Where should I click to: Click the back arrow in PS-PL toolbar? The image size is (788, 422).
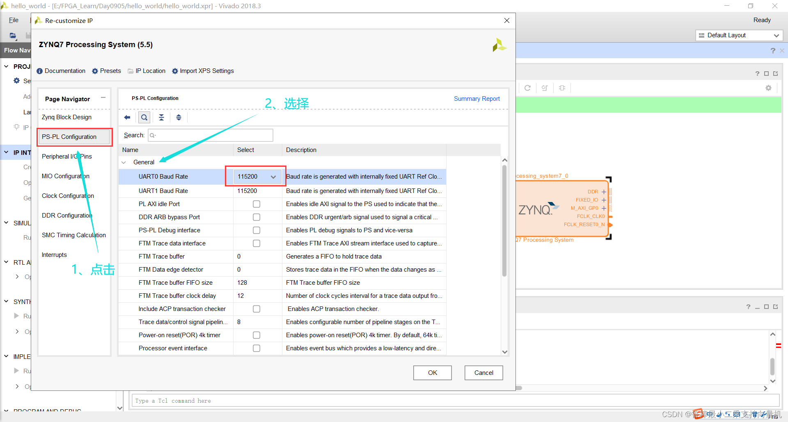pyautogui.click(x=127, y=118)
